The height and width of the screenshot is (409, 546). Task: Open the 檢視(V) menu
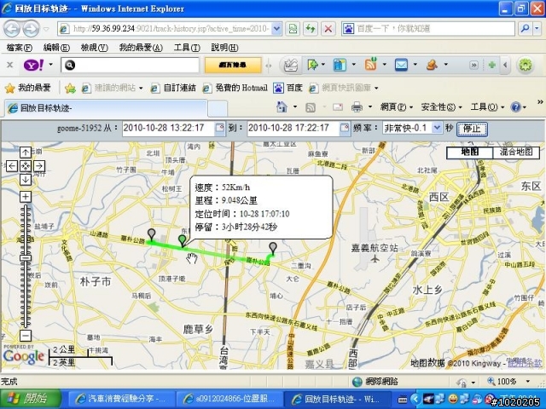[94, 48]
